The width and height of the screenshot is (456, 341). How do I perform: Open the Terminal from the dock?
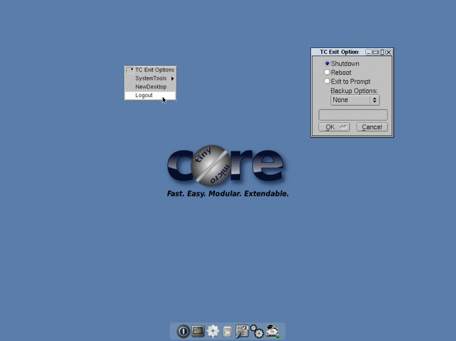click(198, 331)
